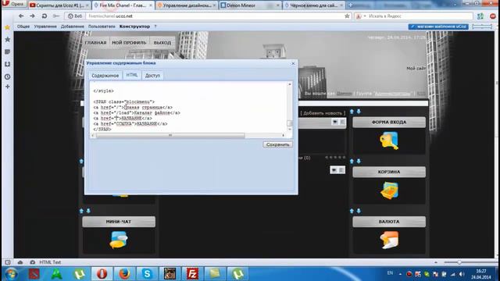This screenshot has width=500, height=281.
Task: Click the href="/load" code line
Action: coord(137,112)
